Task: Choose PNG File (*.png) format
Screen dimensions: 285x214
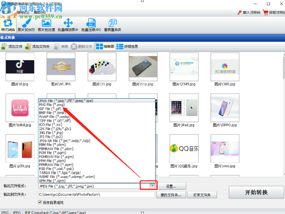Action: pyautogui.click(x=97, y=105)
